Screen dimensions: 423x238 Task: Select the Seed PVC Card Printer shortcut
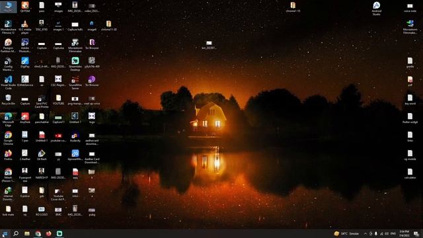(42, 101)
